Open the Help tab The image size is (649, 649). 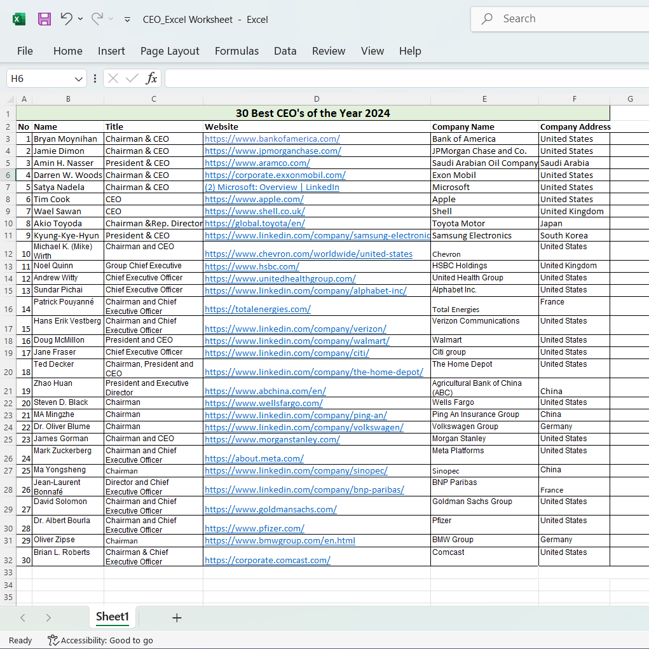point(410,51)
